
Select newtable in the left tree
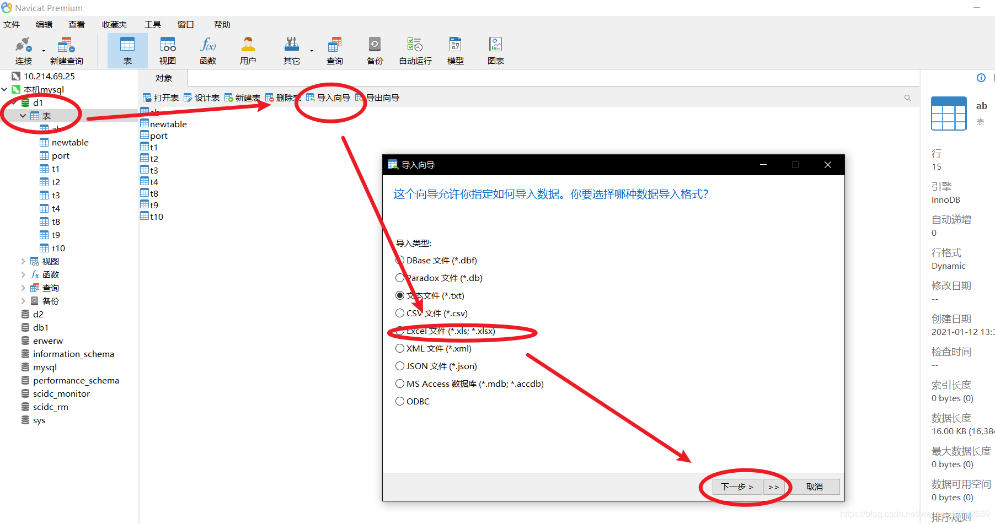coord(64,142)
